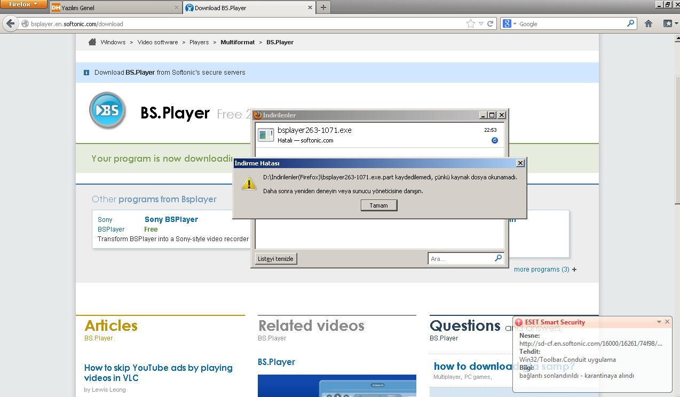Click the BS.Player logo icon
The width and height of the screenshot is (680, 397).
click(108, 110)
